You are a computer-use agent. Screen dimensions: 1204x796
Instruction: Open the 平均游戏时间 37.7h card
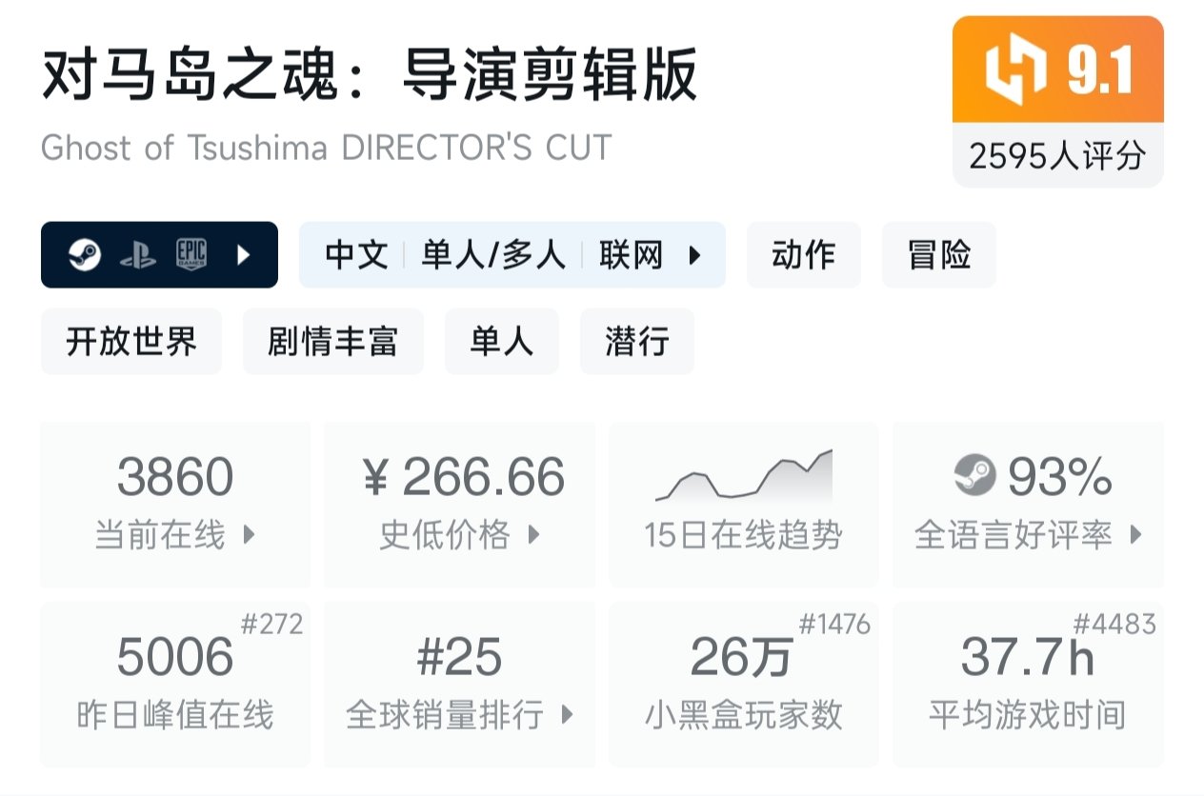(x=1028, y=685)
